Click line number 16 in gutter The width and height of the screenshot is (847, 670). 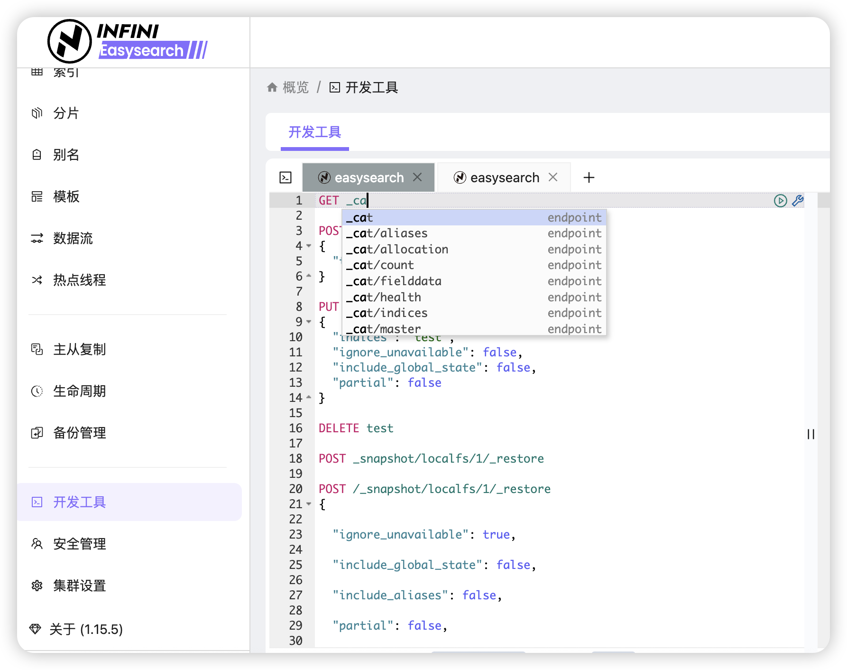[x=295, y=428]
